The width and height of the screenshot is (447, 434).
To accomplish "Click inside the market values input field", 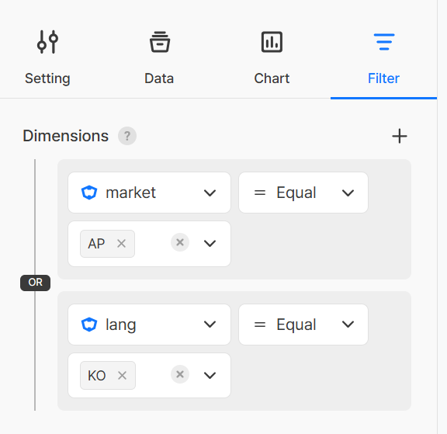I will (x=153, y=244).
